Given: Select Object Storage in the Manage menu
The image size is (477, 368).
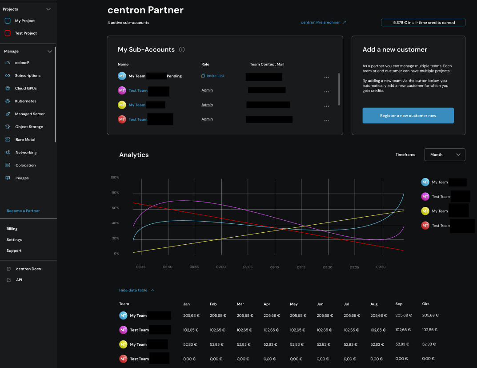Looking at the screenshot, I should (x=29, y=127).
